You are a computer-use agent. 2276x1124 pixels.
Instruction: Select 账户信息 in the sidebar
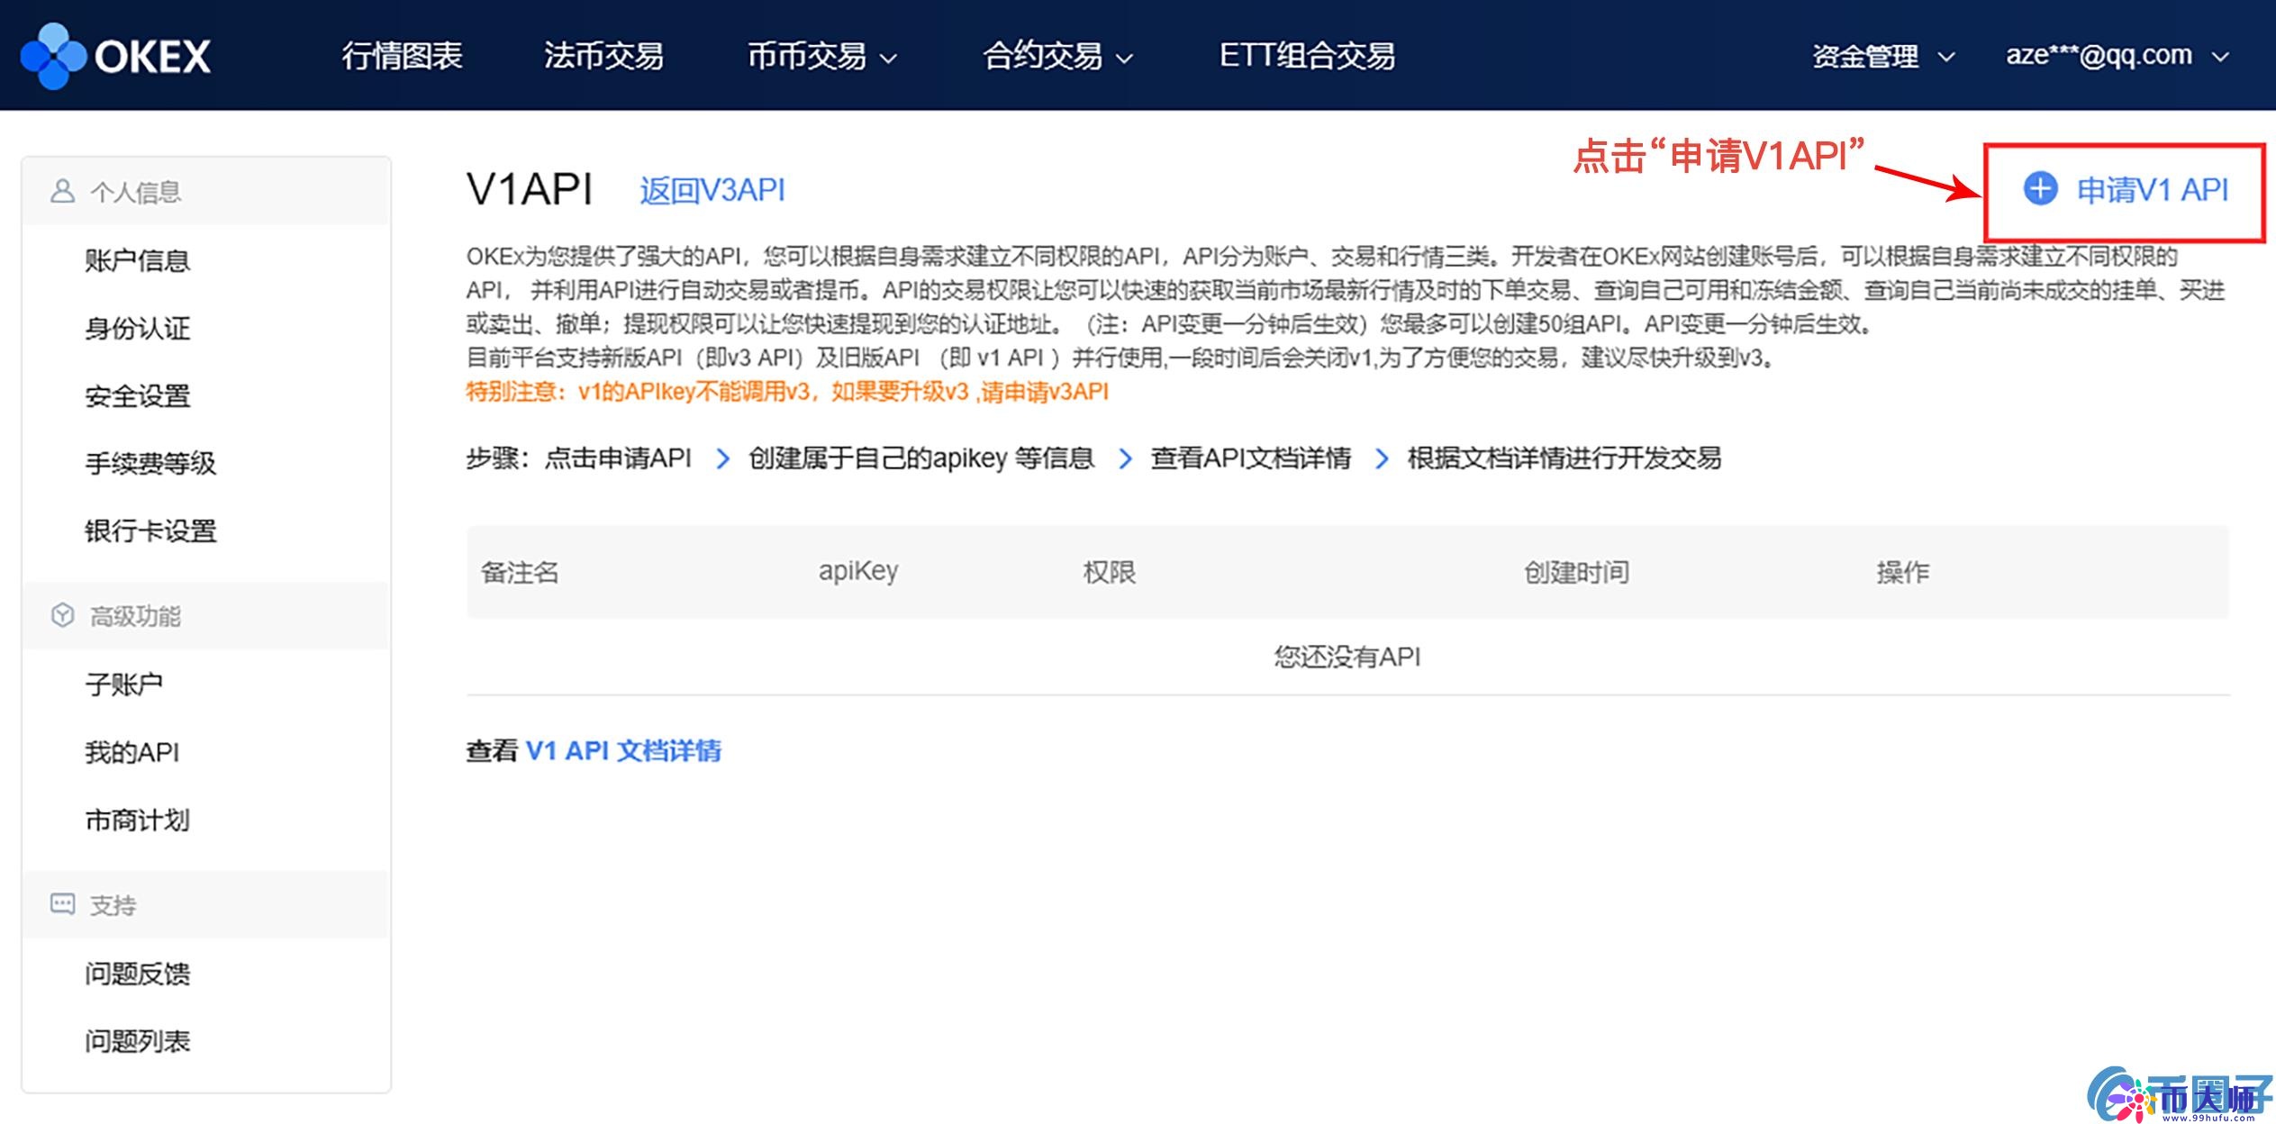[x=137, y=260]
